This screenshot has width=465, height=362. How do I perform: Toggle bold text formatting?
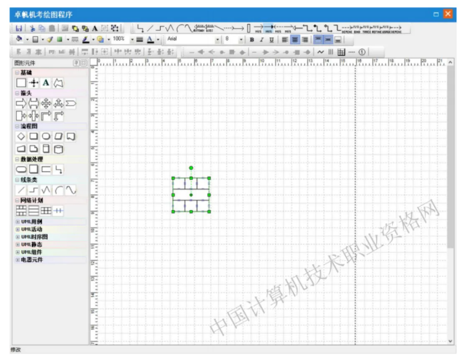tap(252, 39)
